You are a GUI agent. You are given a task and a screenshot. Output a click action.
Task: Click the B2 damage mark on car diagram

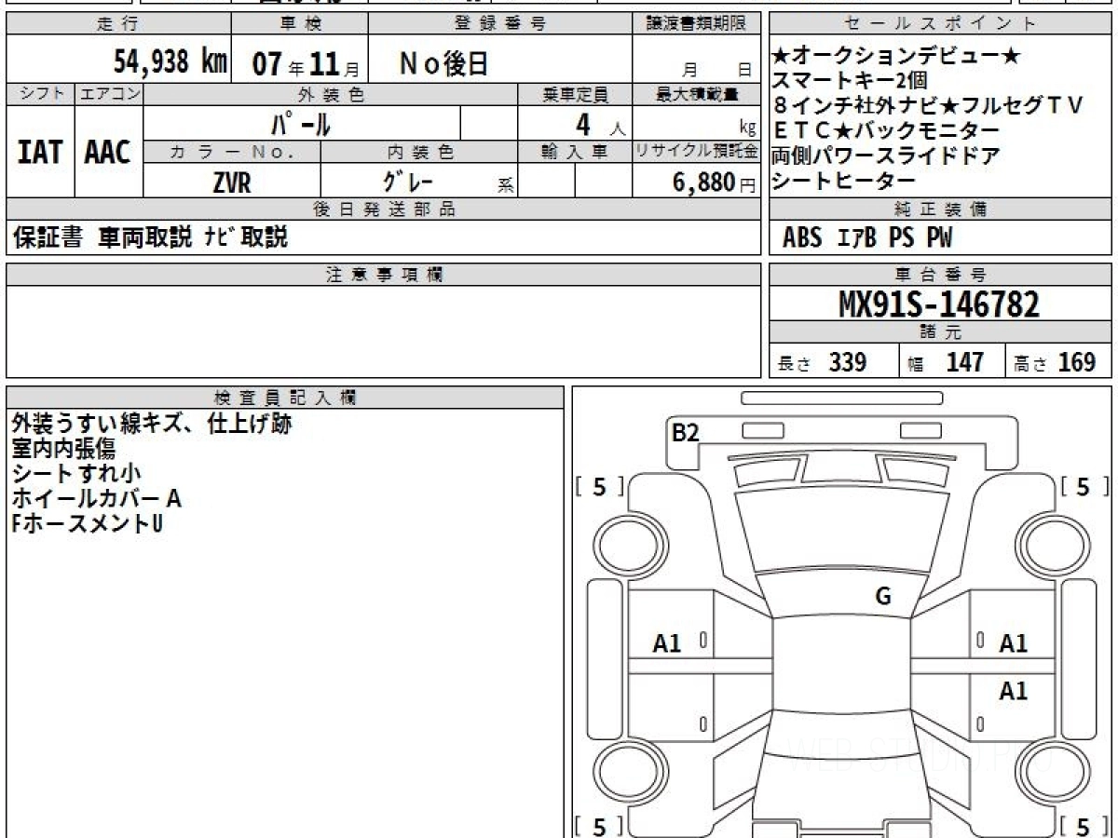click(x=686, y=432)
